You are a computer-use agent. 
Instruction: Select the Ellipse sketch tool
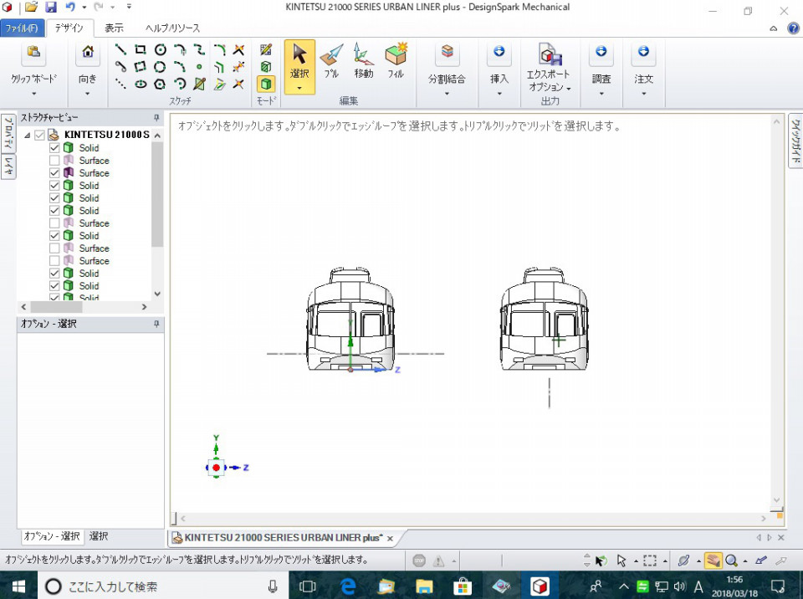pos(141,84)
